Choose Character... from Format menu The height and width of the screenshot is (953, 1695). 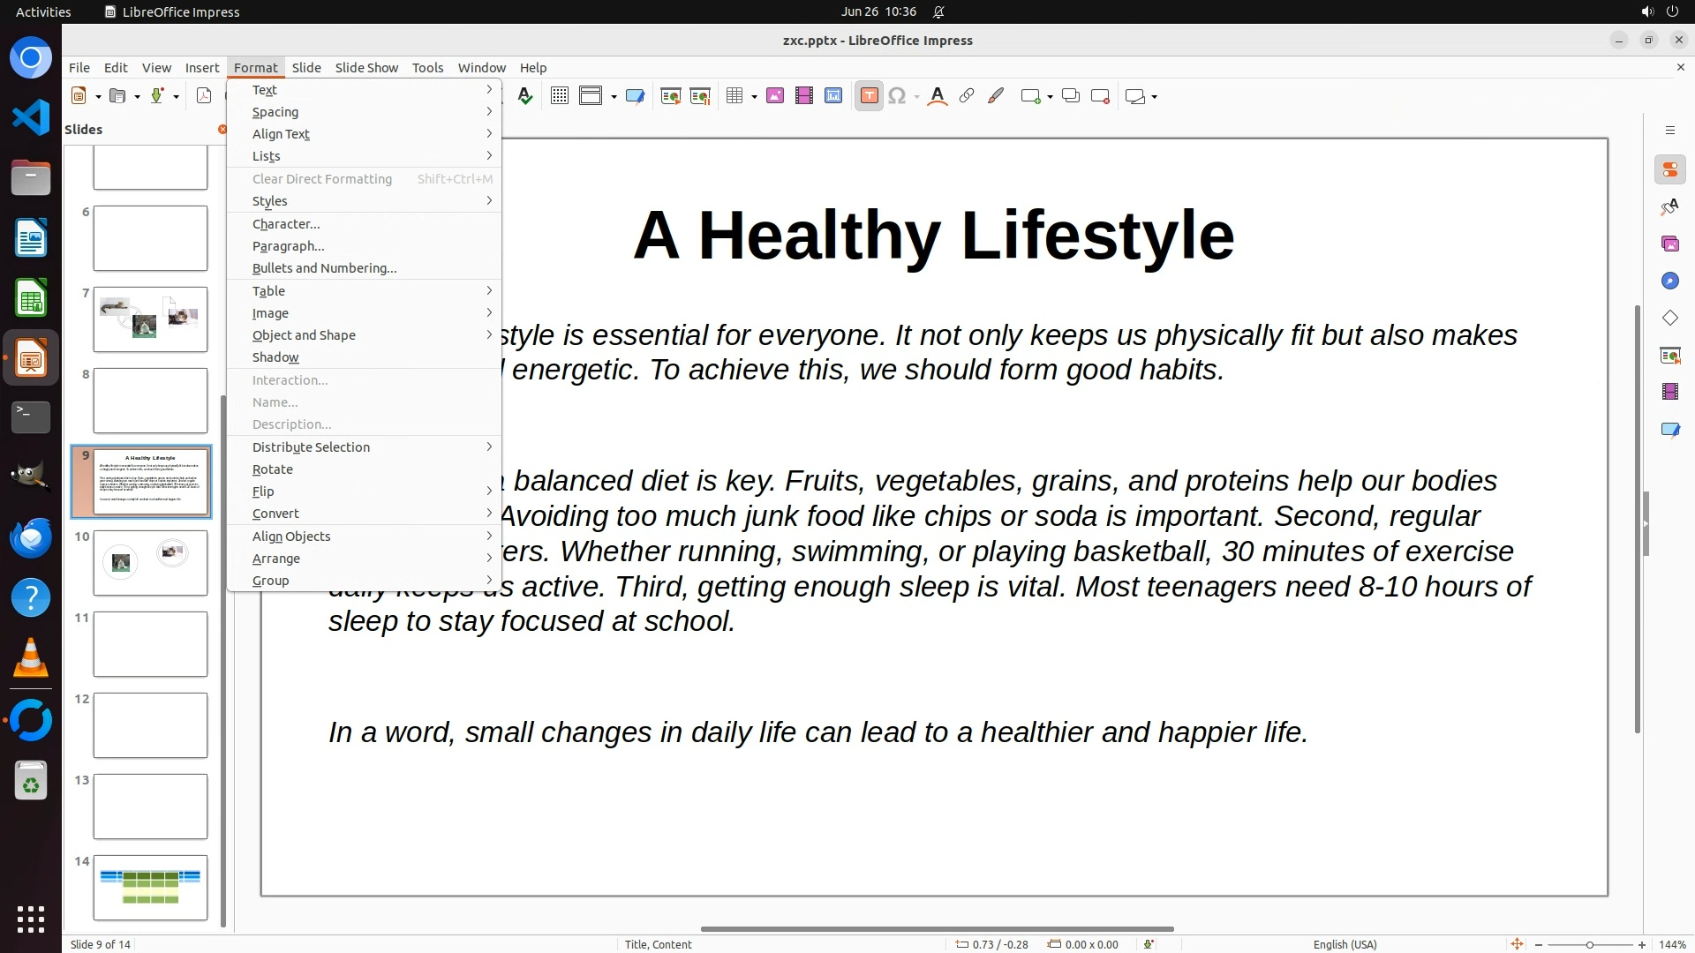pos(286,224)
